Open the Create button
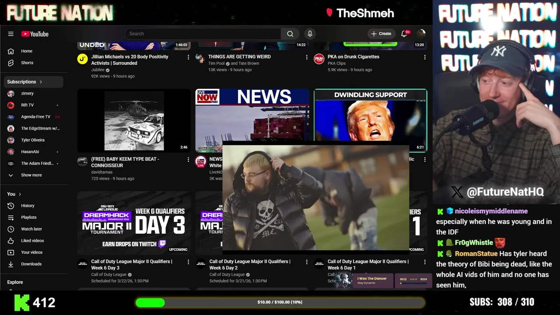This screenshot has height=315, width=560. coord(381,34)
